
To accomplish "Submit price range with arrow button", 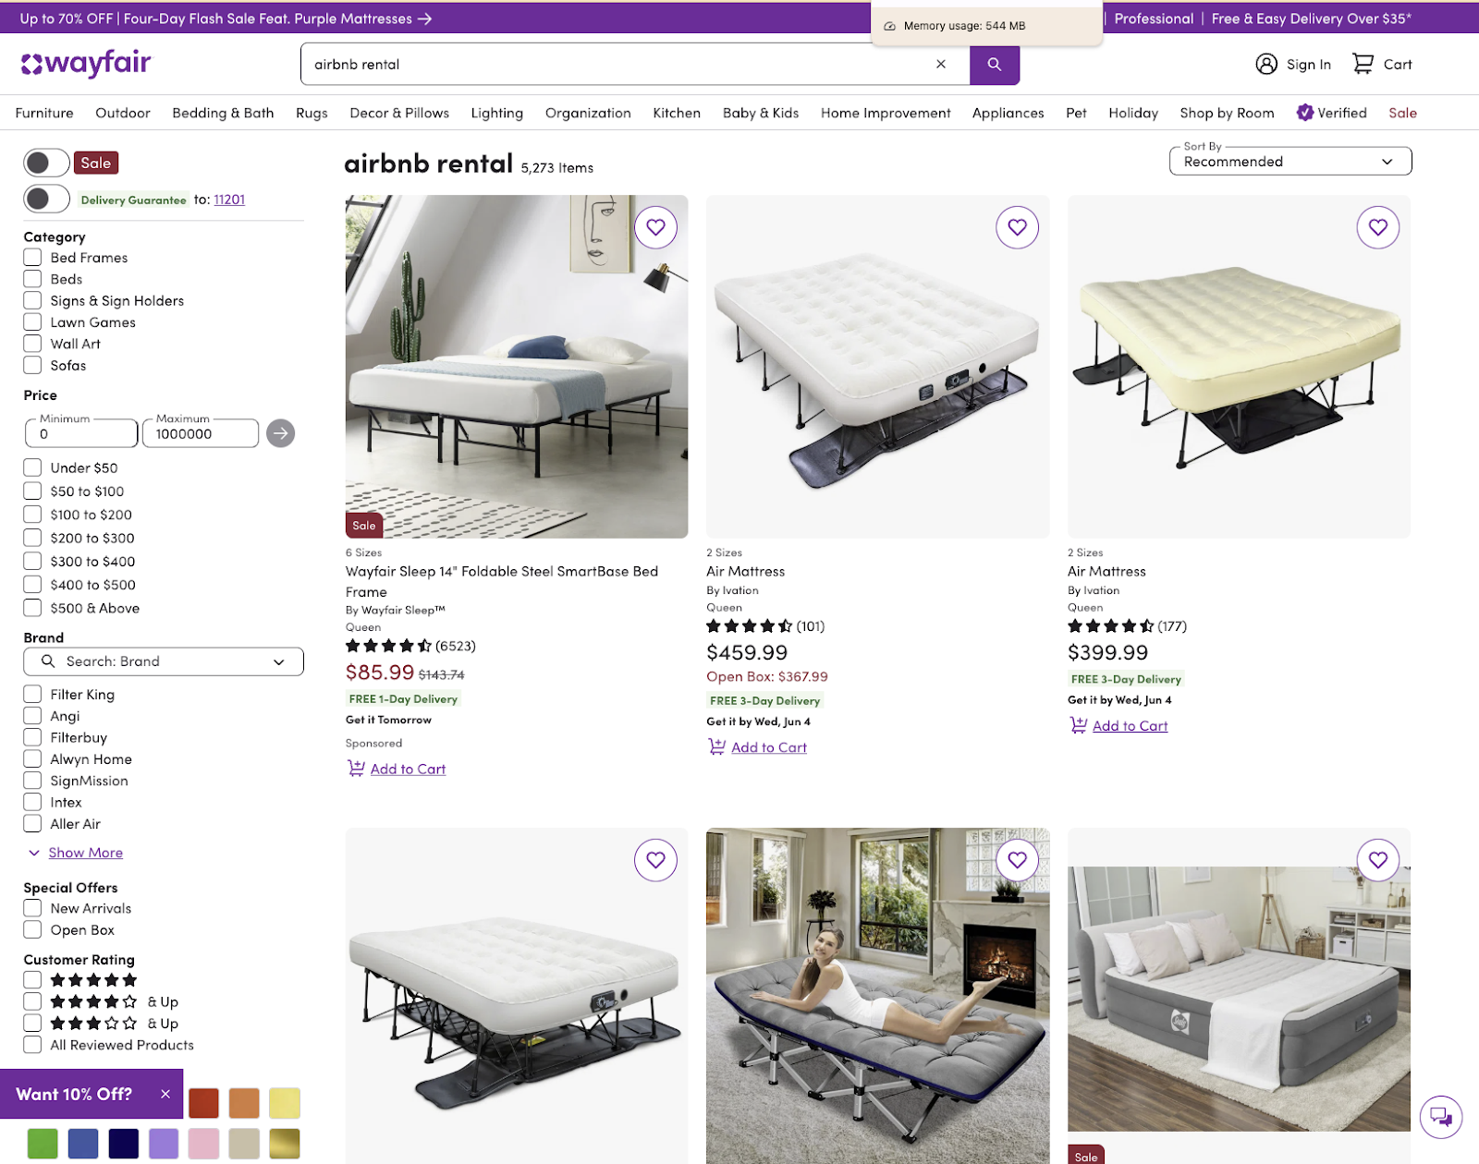I will pos(280,433).
